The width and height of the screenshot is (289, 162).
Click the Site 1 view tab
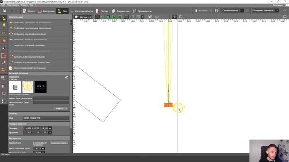(x=83, y=17)
